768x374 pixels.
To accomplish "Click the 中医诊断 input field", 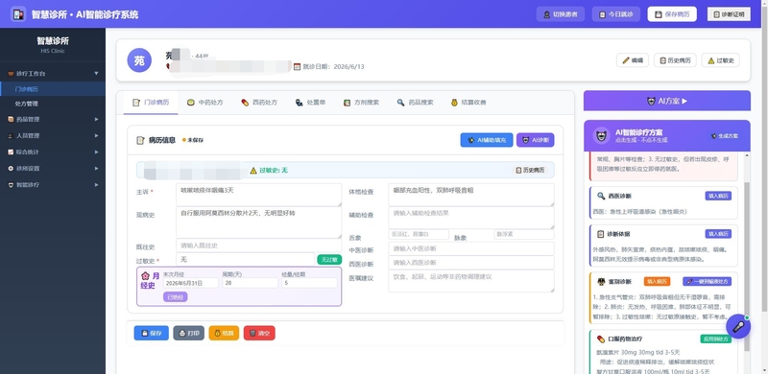I will click(x=471, y=248).
